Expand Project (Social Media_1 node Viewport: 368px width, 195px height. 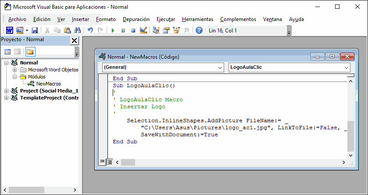pos(6,91)
